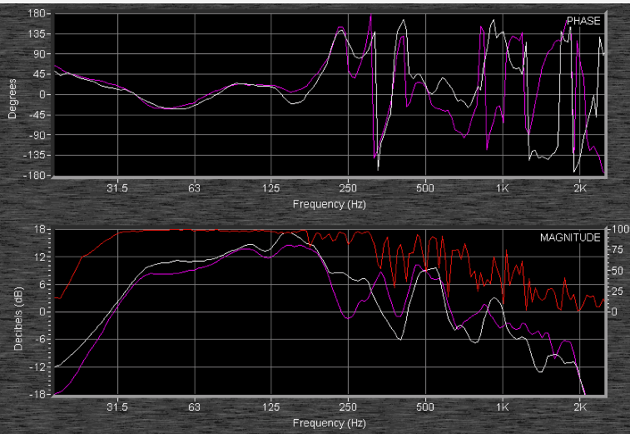Click Frequency (Hz) label under phase plot
The width and height of the screenshot is (630, 434).
tap(329, 204)
